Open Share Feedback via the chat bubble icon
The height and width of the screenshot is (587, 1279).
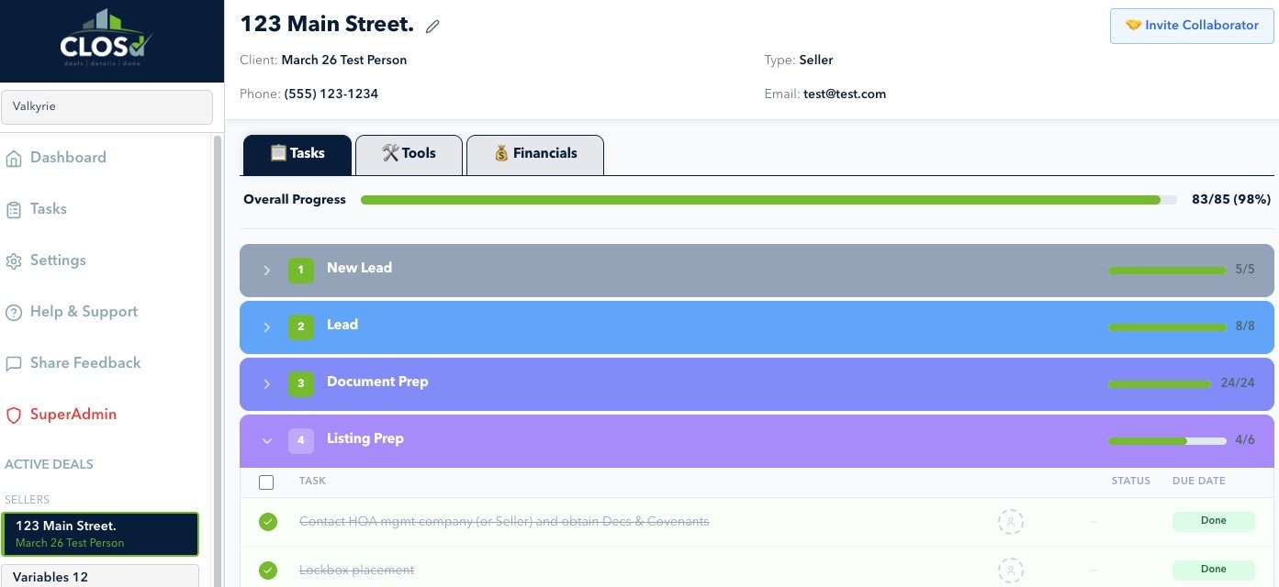click(13, 363)
